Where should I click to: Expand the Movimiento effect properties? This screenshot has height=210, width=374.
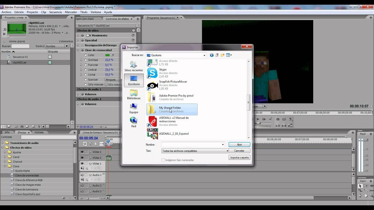(x=78, y=35)
